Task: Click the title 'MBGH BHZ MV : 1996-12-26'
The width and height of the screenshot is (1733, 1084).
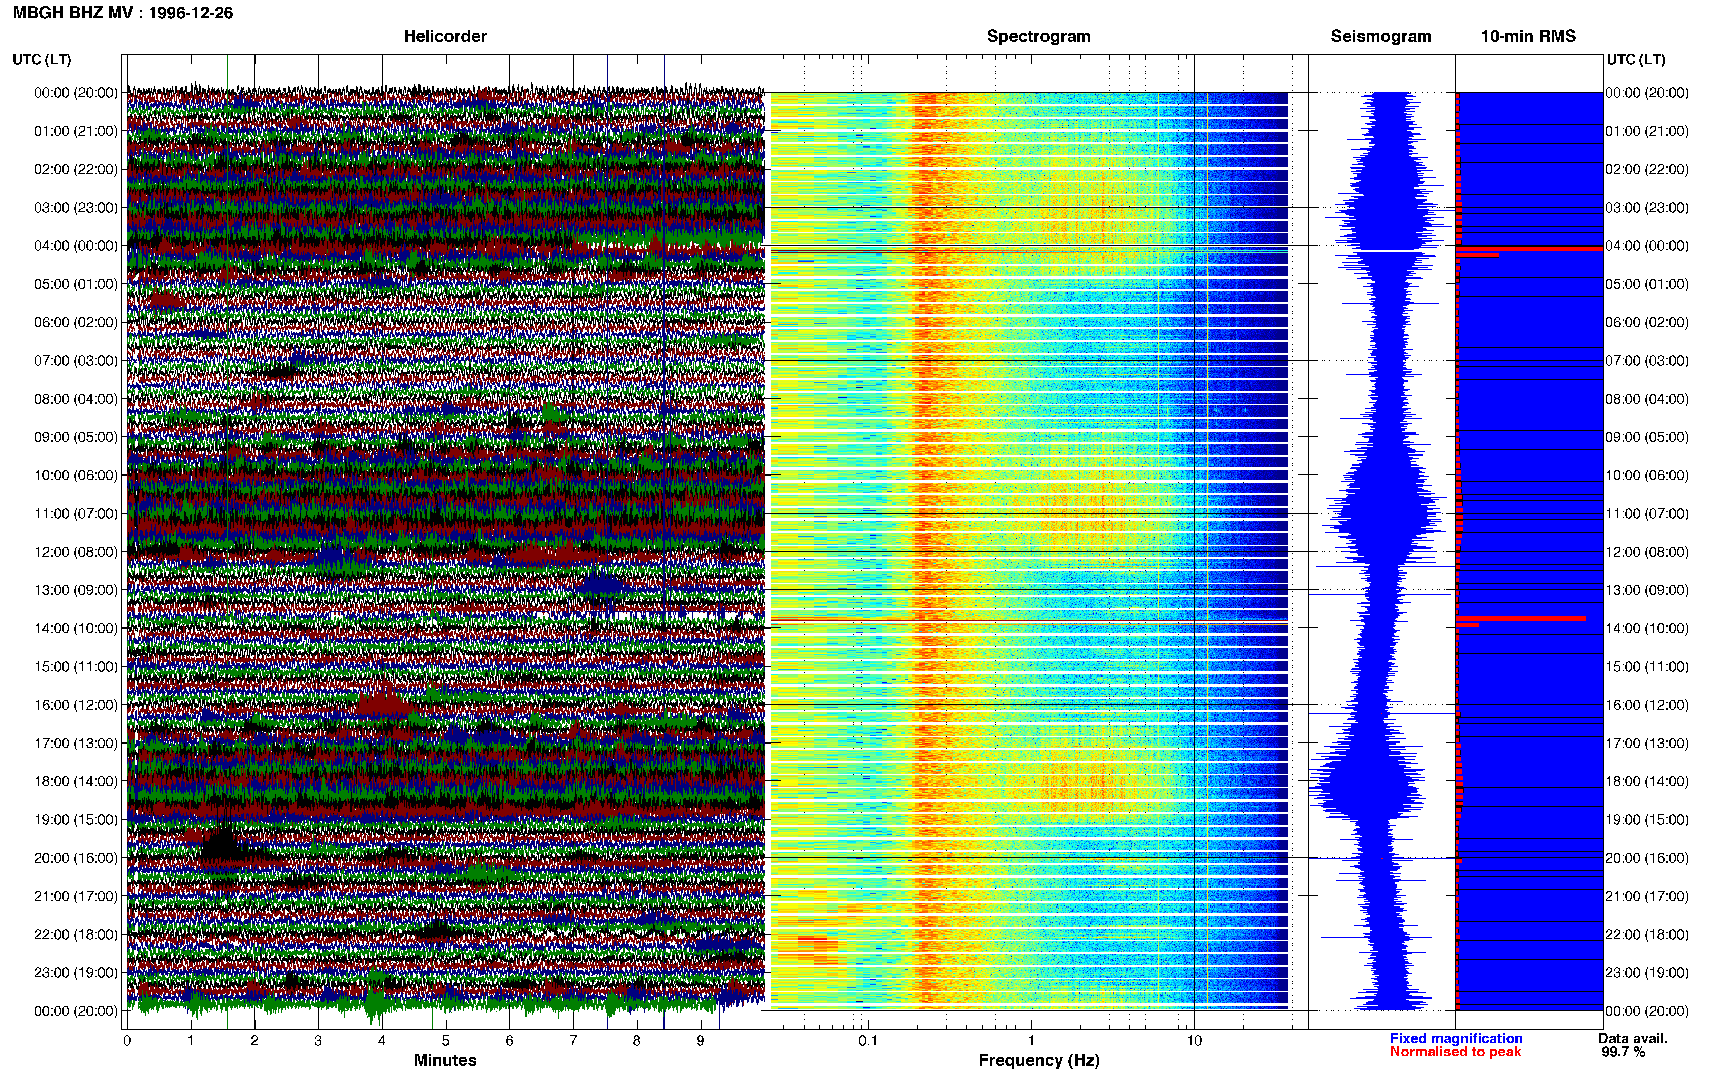Action: click(123, 13)
